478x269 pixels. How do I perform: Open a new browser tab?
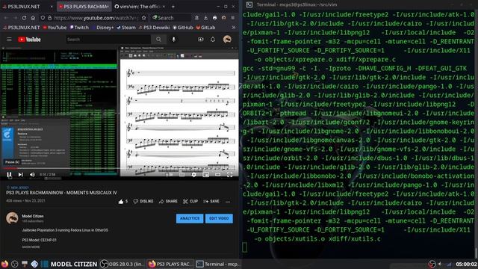click(x=173, y=7)
